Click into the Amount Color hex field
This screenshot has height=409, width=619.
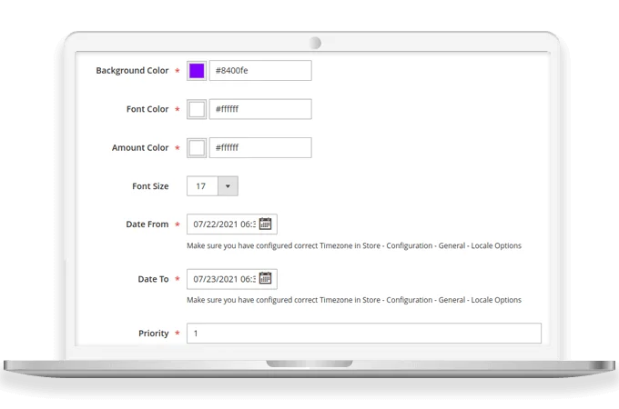pos(259,147)
